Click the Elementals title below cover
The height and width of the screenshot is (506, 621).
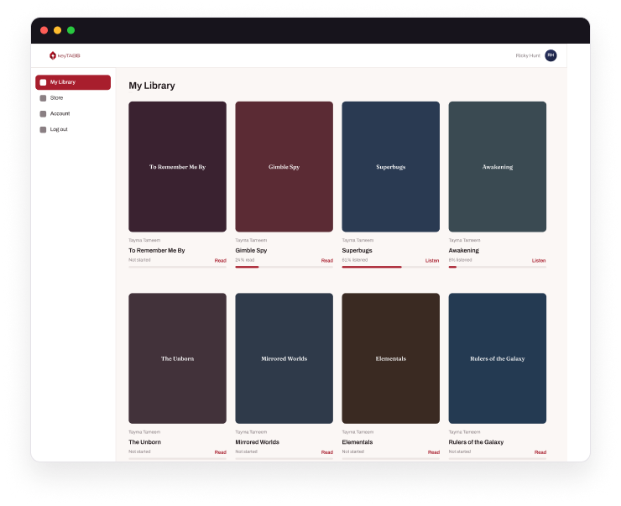pos(357,442)
